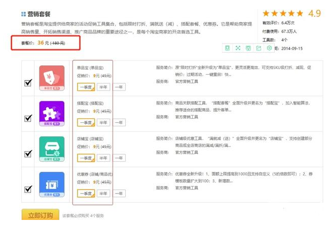326x225 pixels.
Task: Click the struck-through 180 元 original price
Action: point(58,43)
